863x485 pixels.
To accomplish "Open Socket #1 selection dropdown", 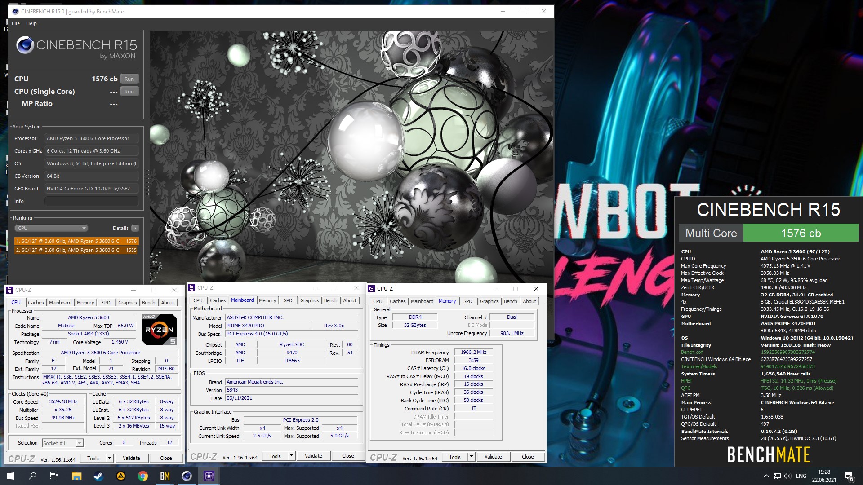I will pos(62,443).
